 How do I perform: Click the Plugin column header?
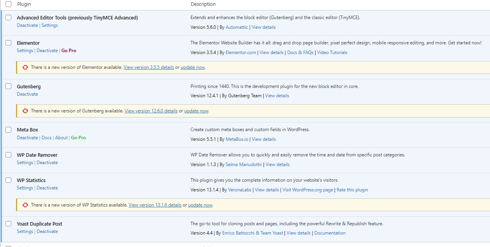click(x=24, y=4)
